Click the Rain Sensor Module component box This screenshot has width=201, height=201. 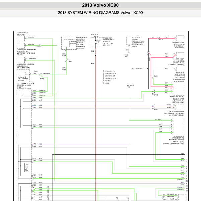pos(180,70)
